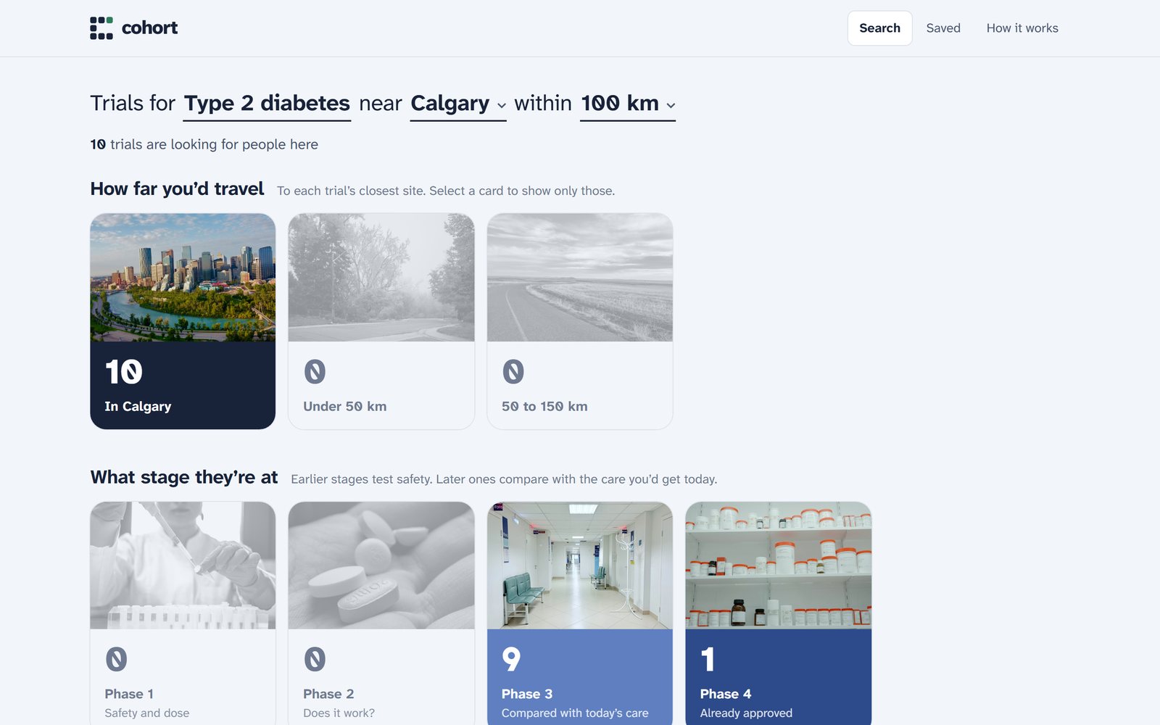
Task: Click the cohort brand name text
Action: 149,28
